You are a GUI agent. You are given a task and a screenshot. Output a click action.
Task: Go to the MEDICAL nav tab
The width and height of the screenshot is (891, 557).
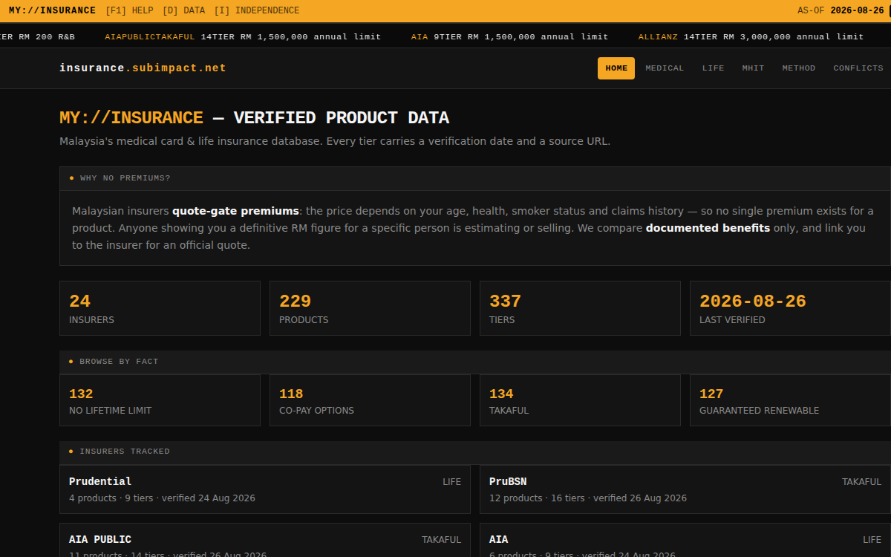[665, 68]
